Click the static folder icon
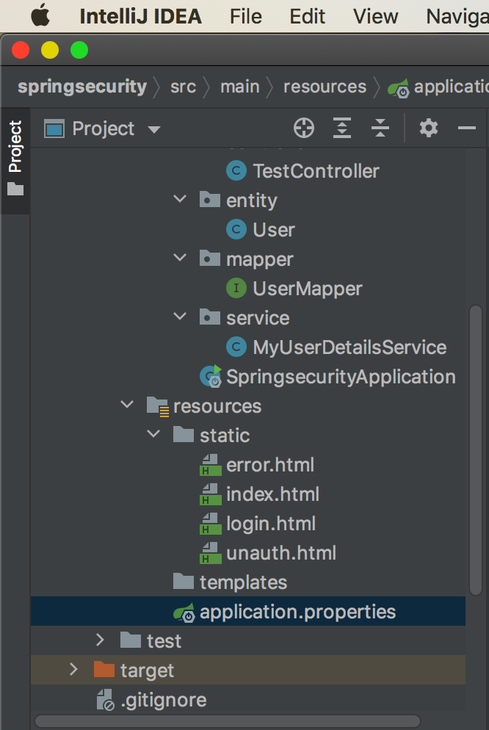This screenshot has height=730, width=489. click(x=184, y=434)
